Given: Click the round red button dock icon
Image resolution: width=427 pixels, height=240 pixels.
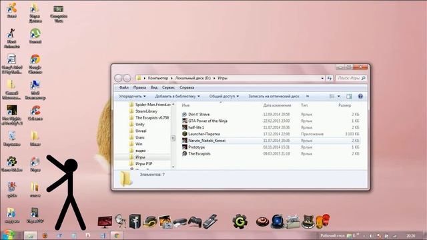Looking at the screenshot, I should 262,222.
